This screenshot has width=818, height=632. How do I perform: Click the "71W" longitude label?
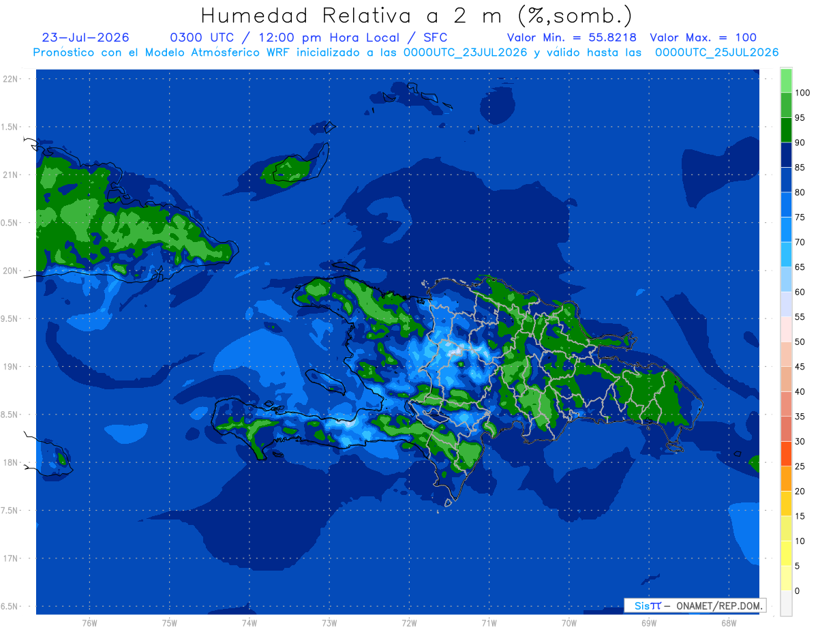489,622
